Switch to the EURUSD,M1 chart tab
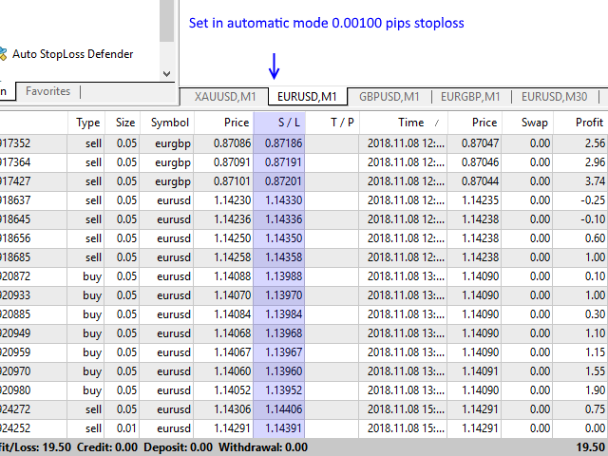Image resolution: width=608 pixels, height=456 pixels. [x=307, y=97]
